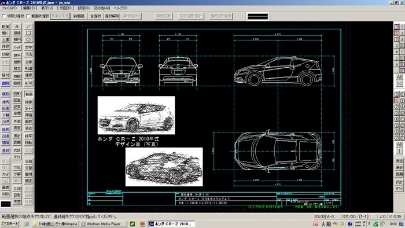Screen dimensions: 405x228
Task: Click the 2.5D toolbar button
Action: 17,189
